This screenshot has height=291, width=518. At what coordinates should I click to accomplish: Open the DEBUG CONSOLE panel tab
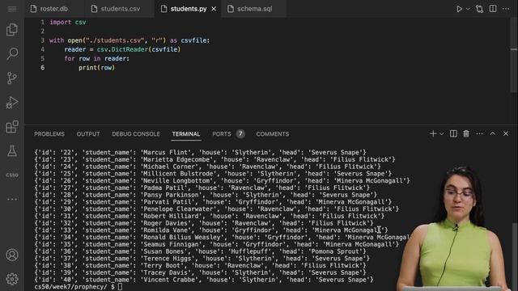[x=136, y=134]
